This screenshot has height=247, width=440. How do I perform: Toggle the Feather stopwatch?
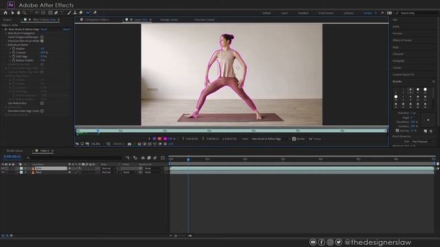(14, 49)
